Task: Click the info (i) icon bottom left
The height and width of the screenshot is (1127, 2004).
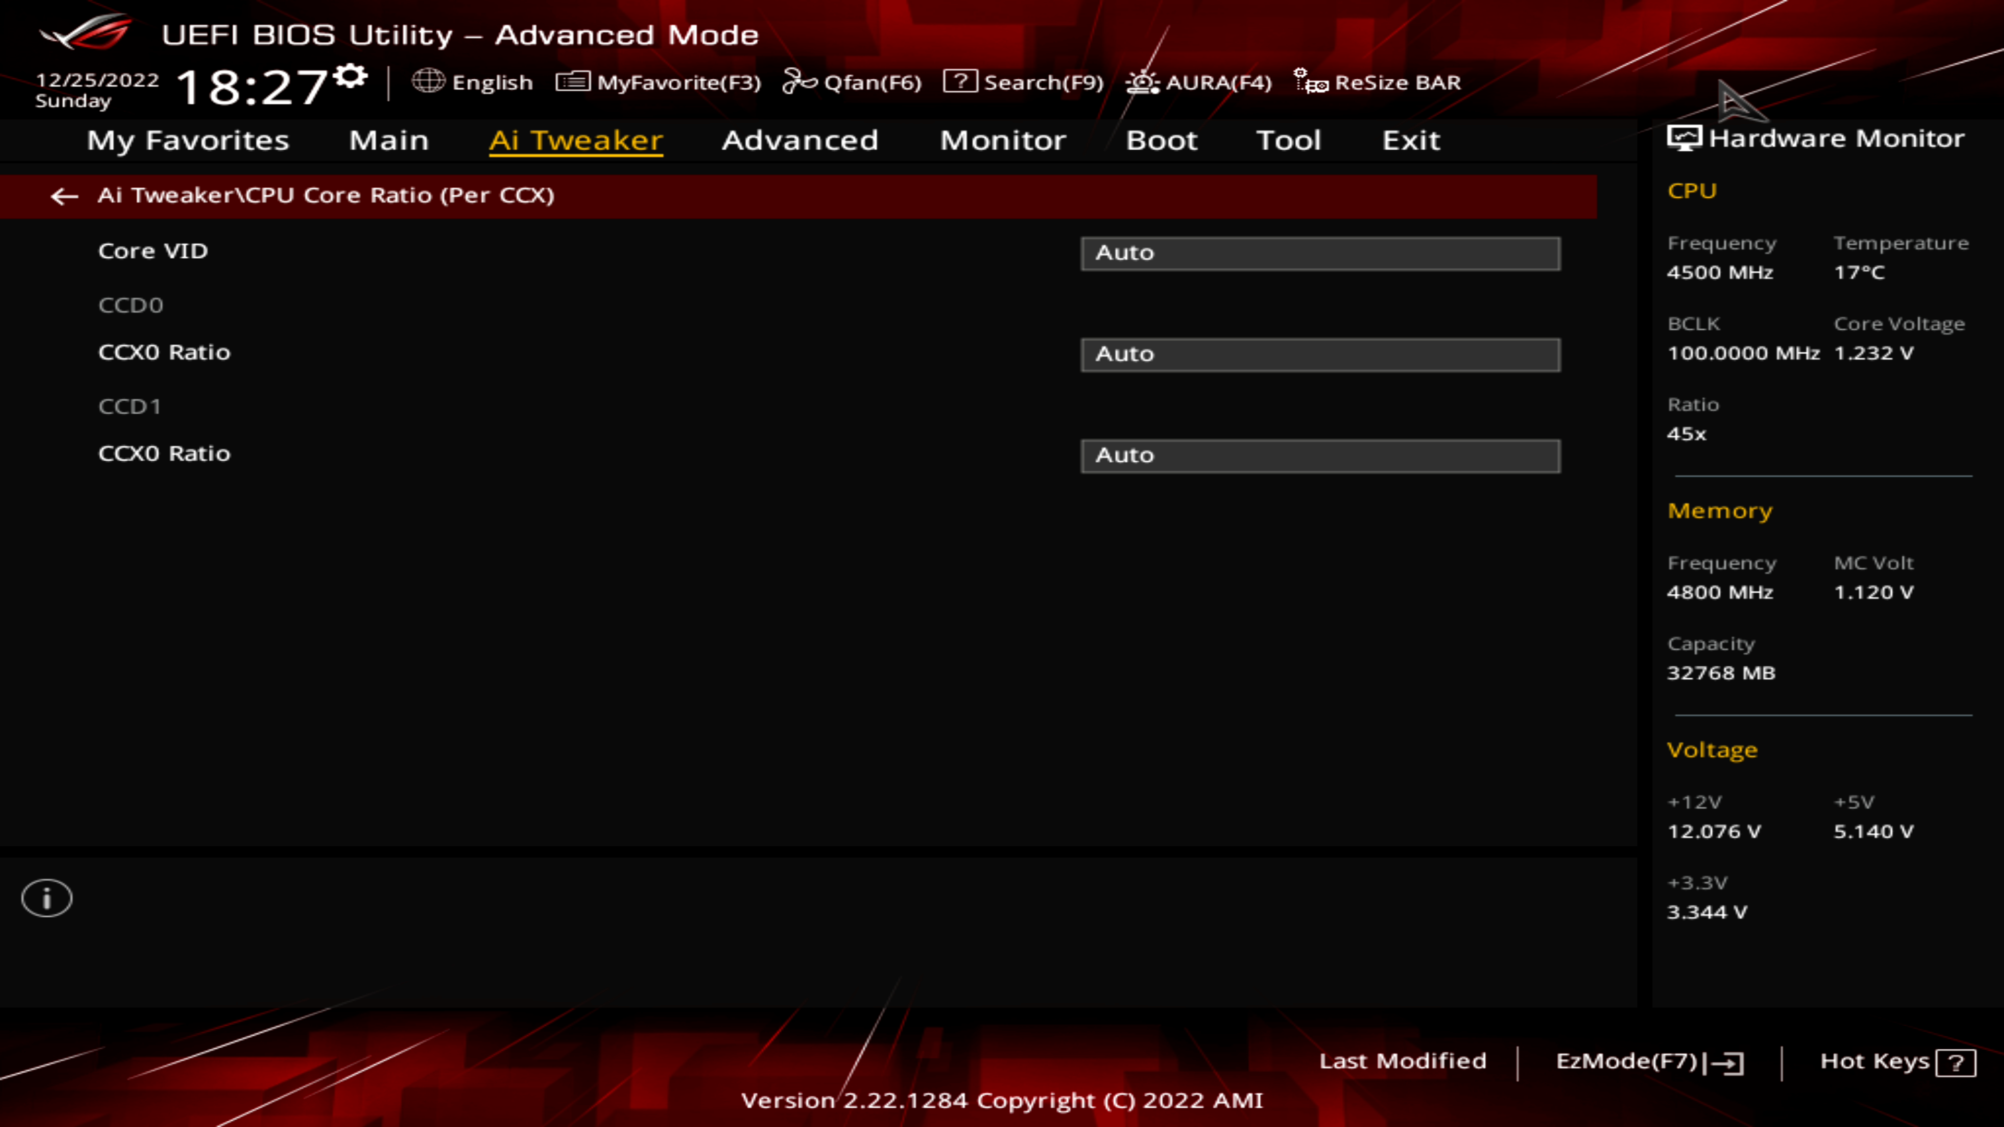Action: (x=47, y=897)
